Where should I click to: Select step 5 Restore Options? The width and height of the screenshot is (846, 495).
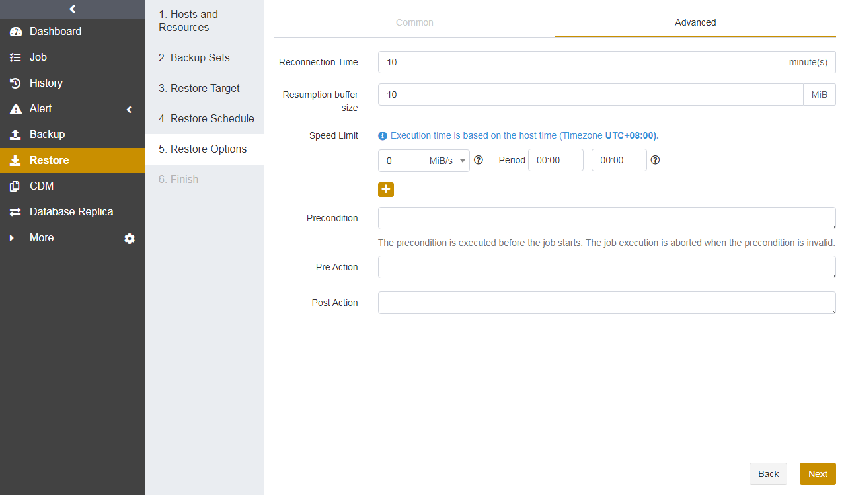pos(205,149)
